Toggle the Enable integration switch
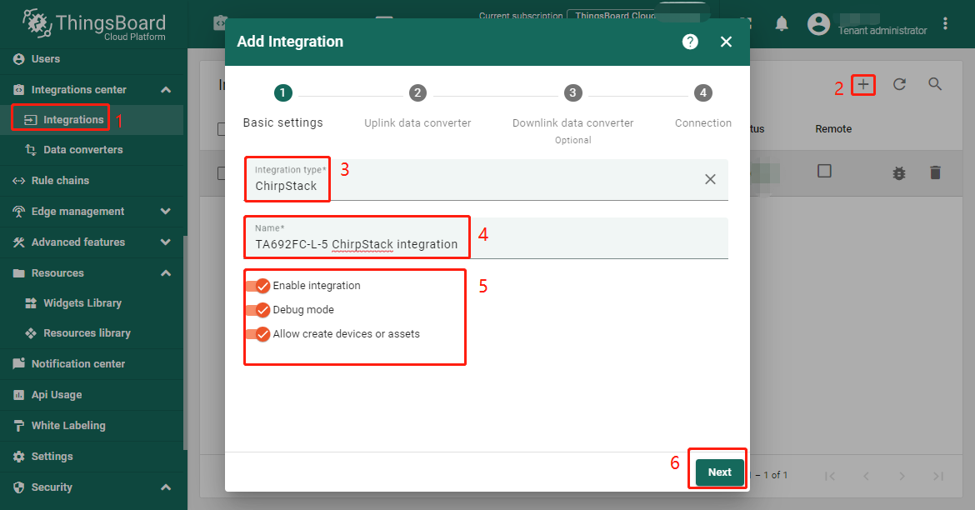 257,286
